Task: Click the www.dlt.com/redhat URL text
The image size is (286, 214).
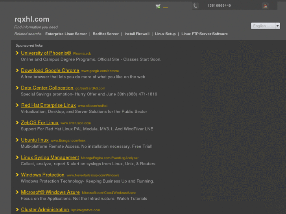Action: (93, 106)
